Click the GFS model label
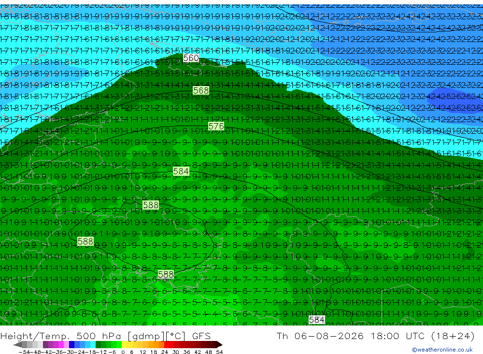The width and height of the screenshot is (483, 354). (201, 336)
